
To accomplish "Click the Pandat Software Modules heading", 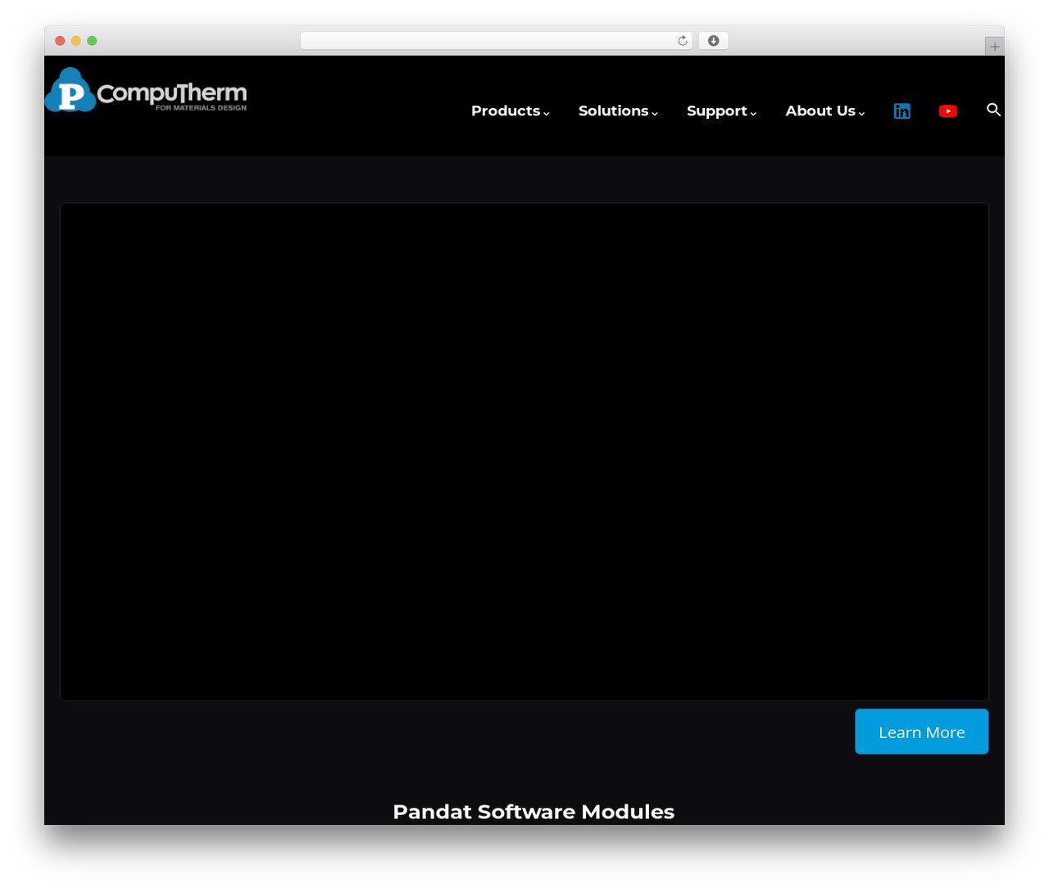I will 534,812.
